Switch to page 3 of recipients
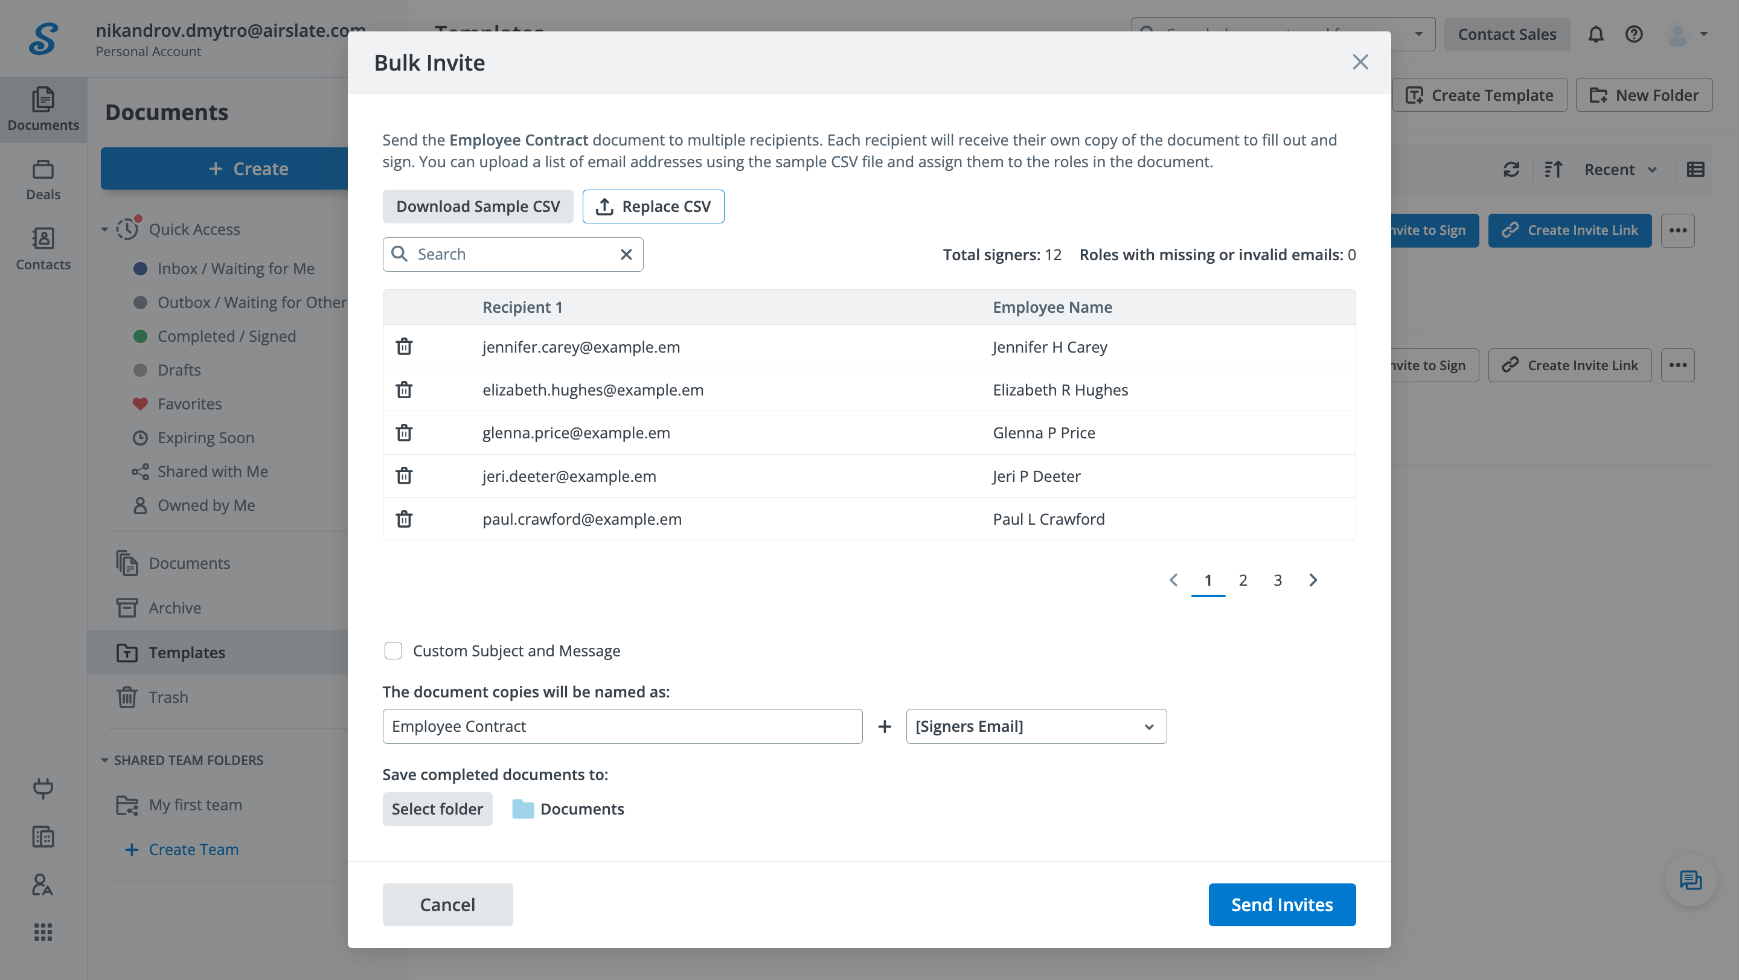The width and height of the screenshot is (1739, 980). (1277, 580)
